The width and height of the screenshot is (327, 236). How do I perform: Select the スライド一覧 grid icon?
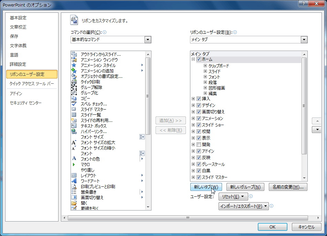coord(74,115)
